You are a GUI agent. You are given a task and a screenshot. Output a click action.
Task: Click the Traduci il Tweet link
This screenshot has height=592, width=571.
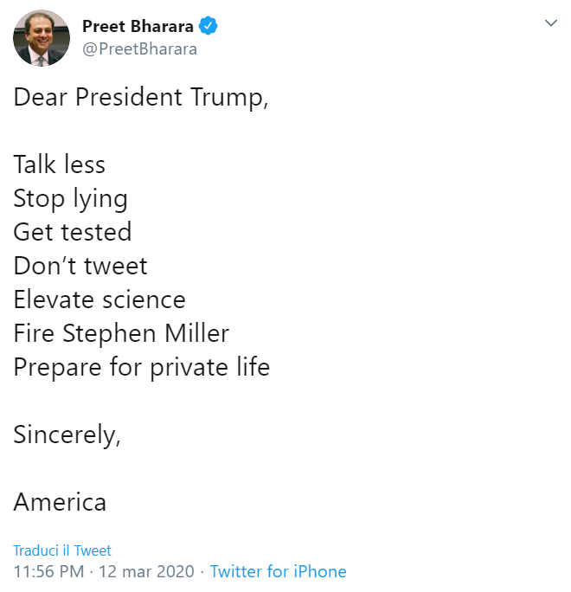62,550
